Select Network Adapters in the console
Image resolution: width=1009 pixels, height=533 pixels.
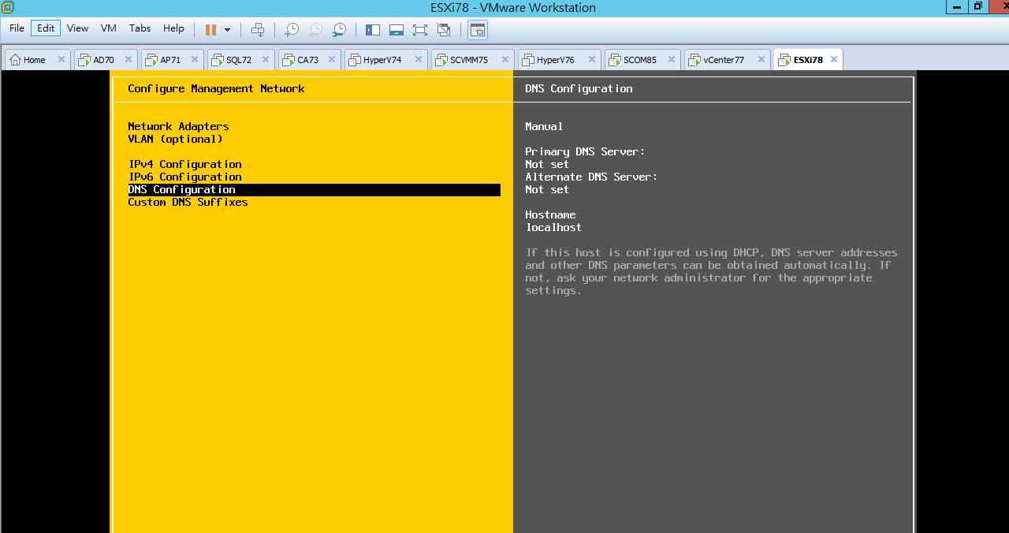(178, 126)
